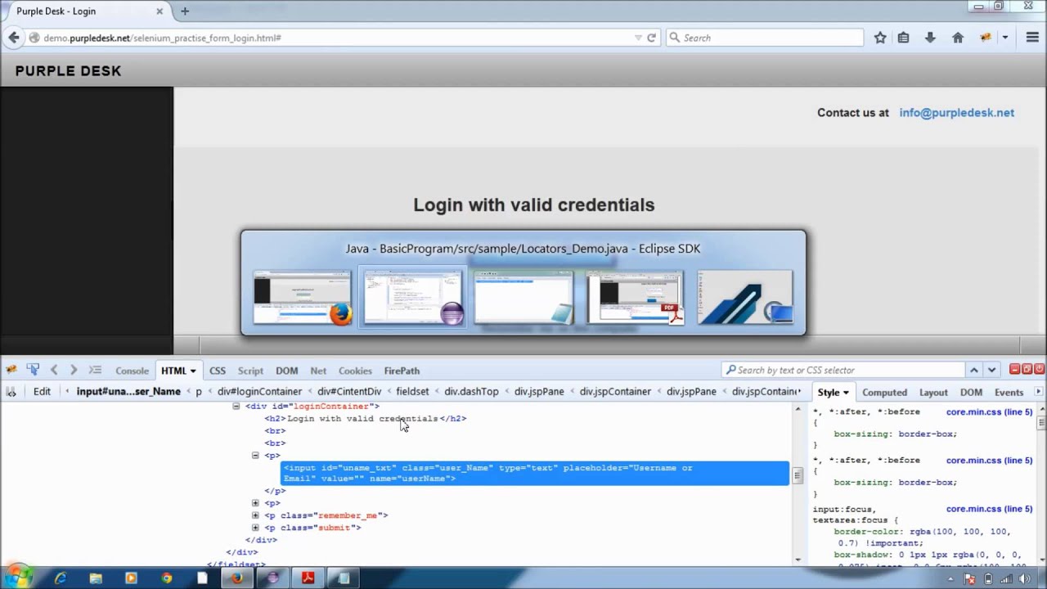Image resolution: width=1047 pixels, height=589 pixels.
Task: Click the highlighted input uname_txt node
Action: click(536, 473)
